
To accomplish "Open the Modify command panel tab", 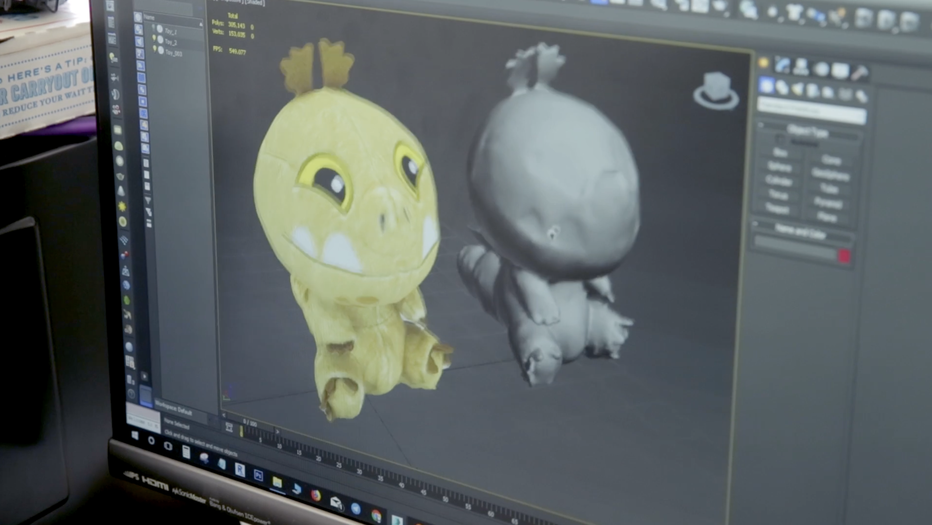I will (x=782, y=65).
